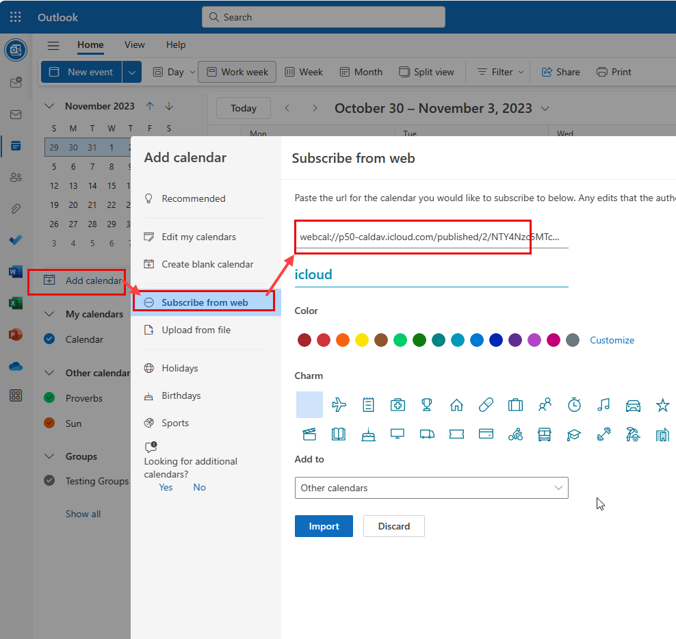The image size is (676, 639).
Task: Launch Word from the sidebar
Action: (x=16, y=272)
